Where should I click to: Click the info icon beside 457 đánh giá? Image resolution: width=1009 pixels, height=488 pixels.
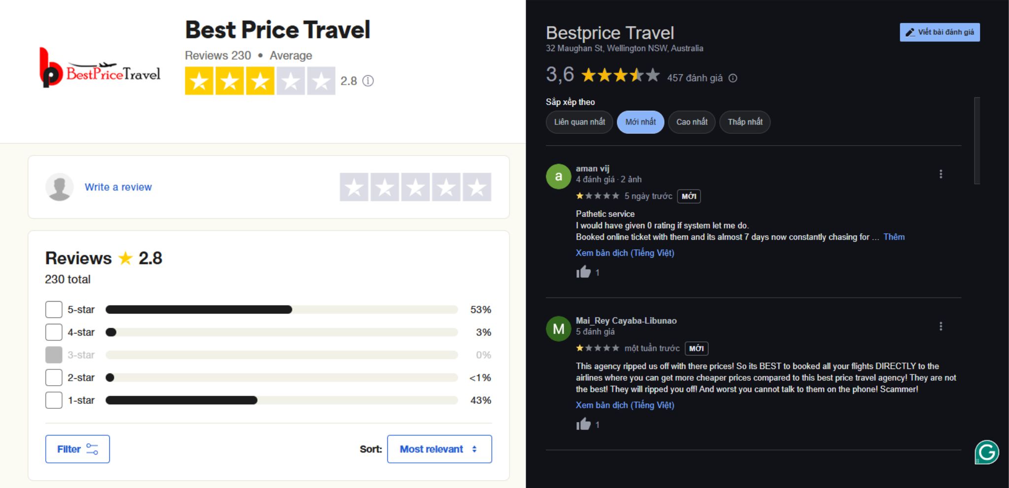pyautogui.click(x=734, y=78)
